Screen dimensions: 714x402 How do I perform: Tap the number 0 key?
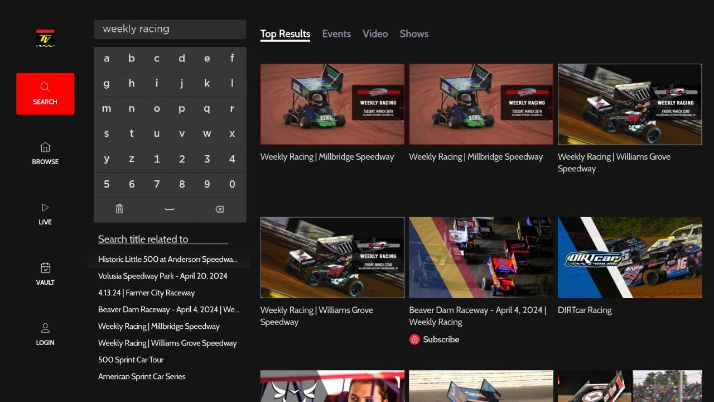click(232, 184)
